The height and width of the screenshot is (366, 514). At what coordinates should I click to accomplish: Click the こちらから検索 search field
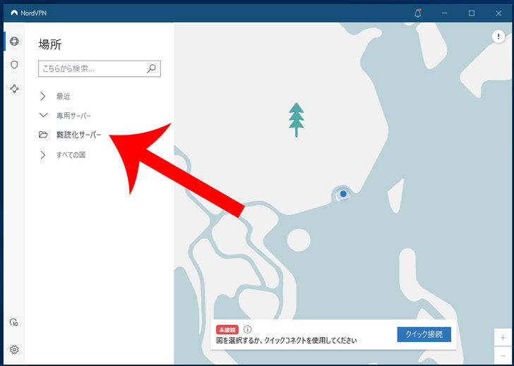coord(90,68)
